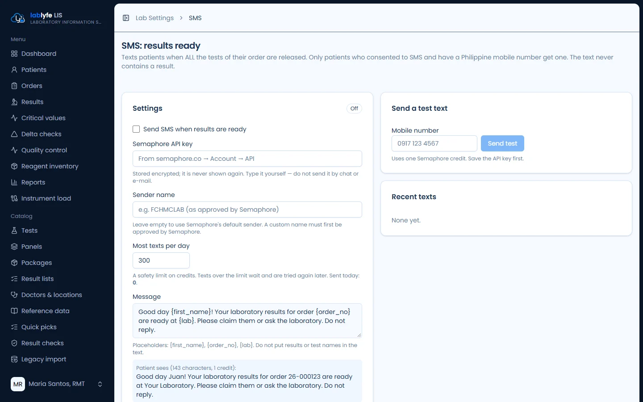643x402 pixels.
Task: Select Quality control activity icon
Action: tap(14, 150)
